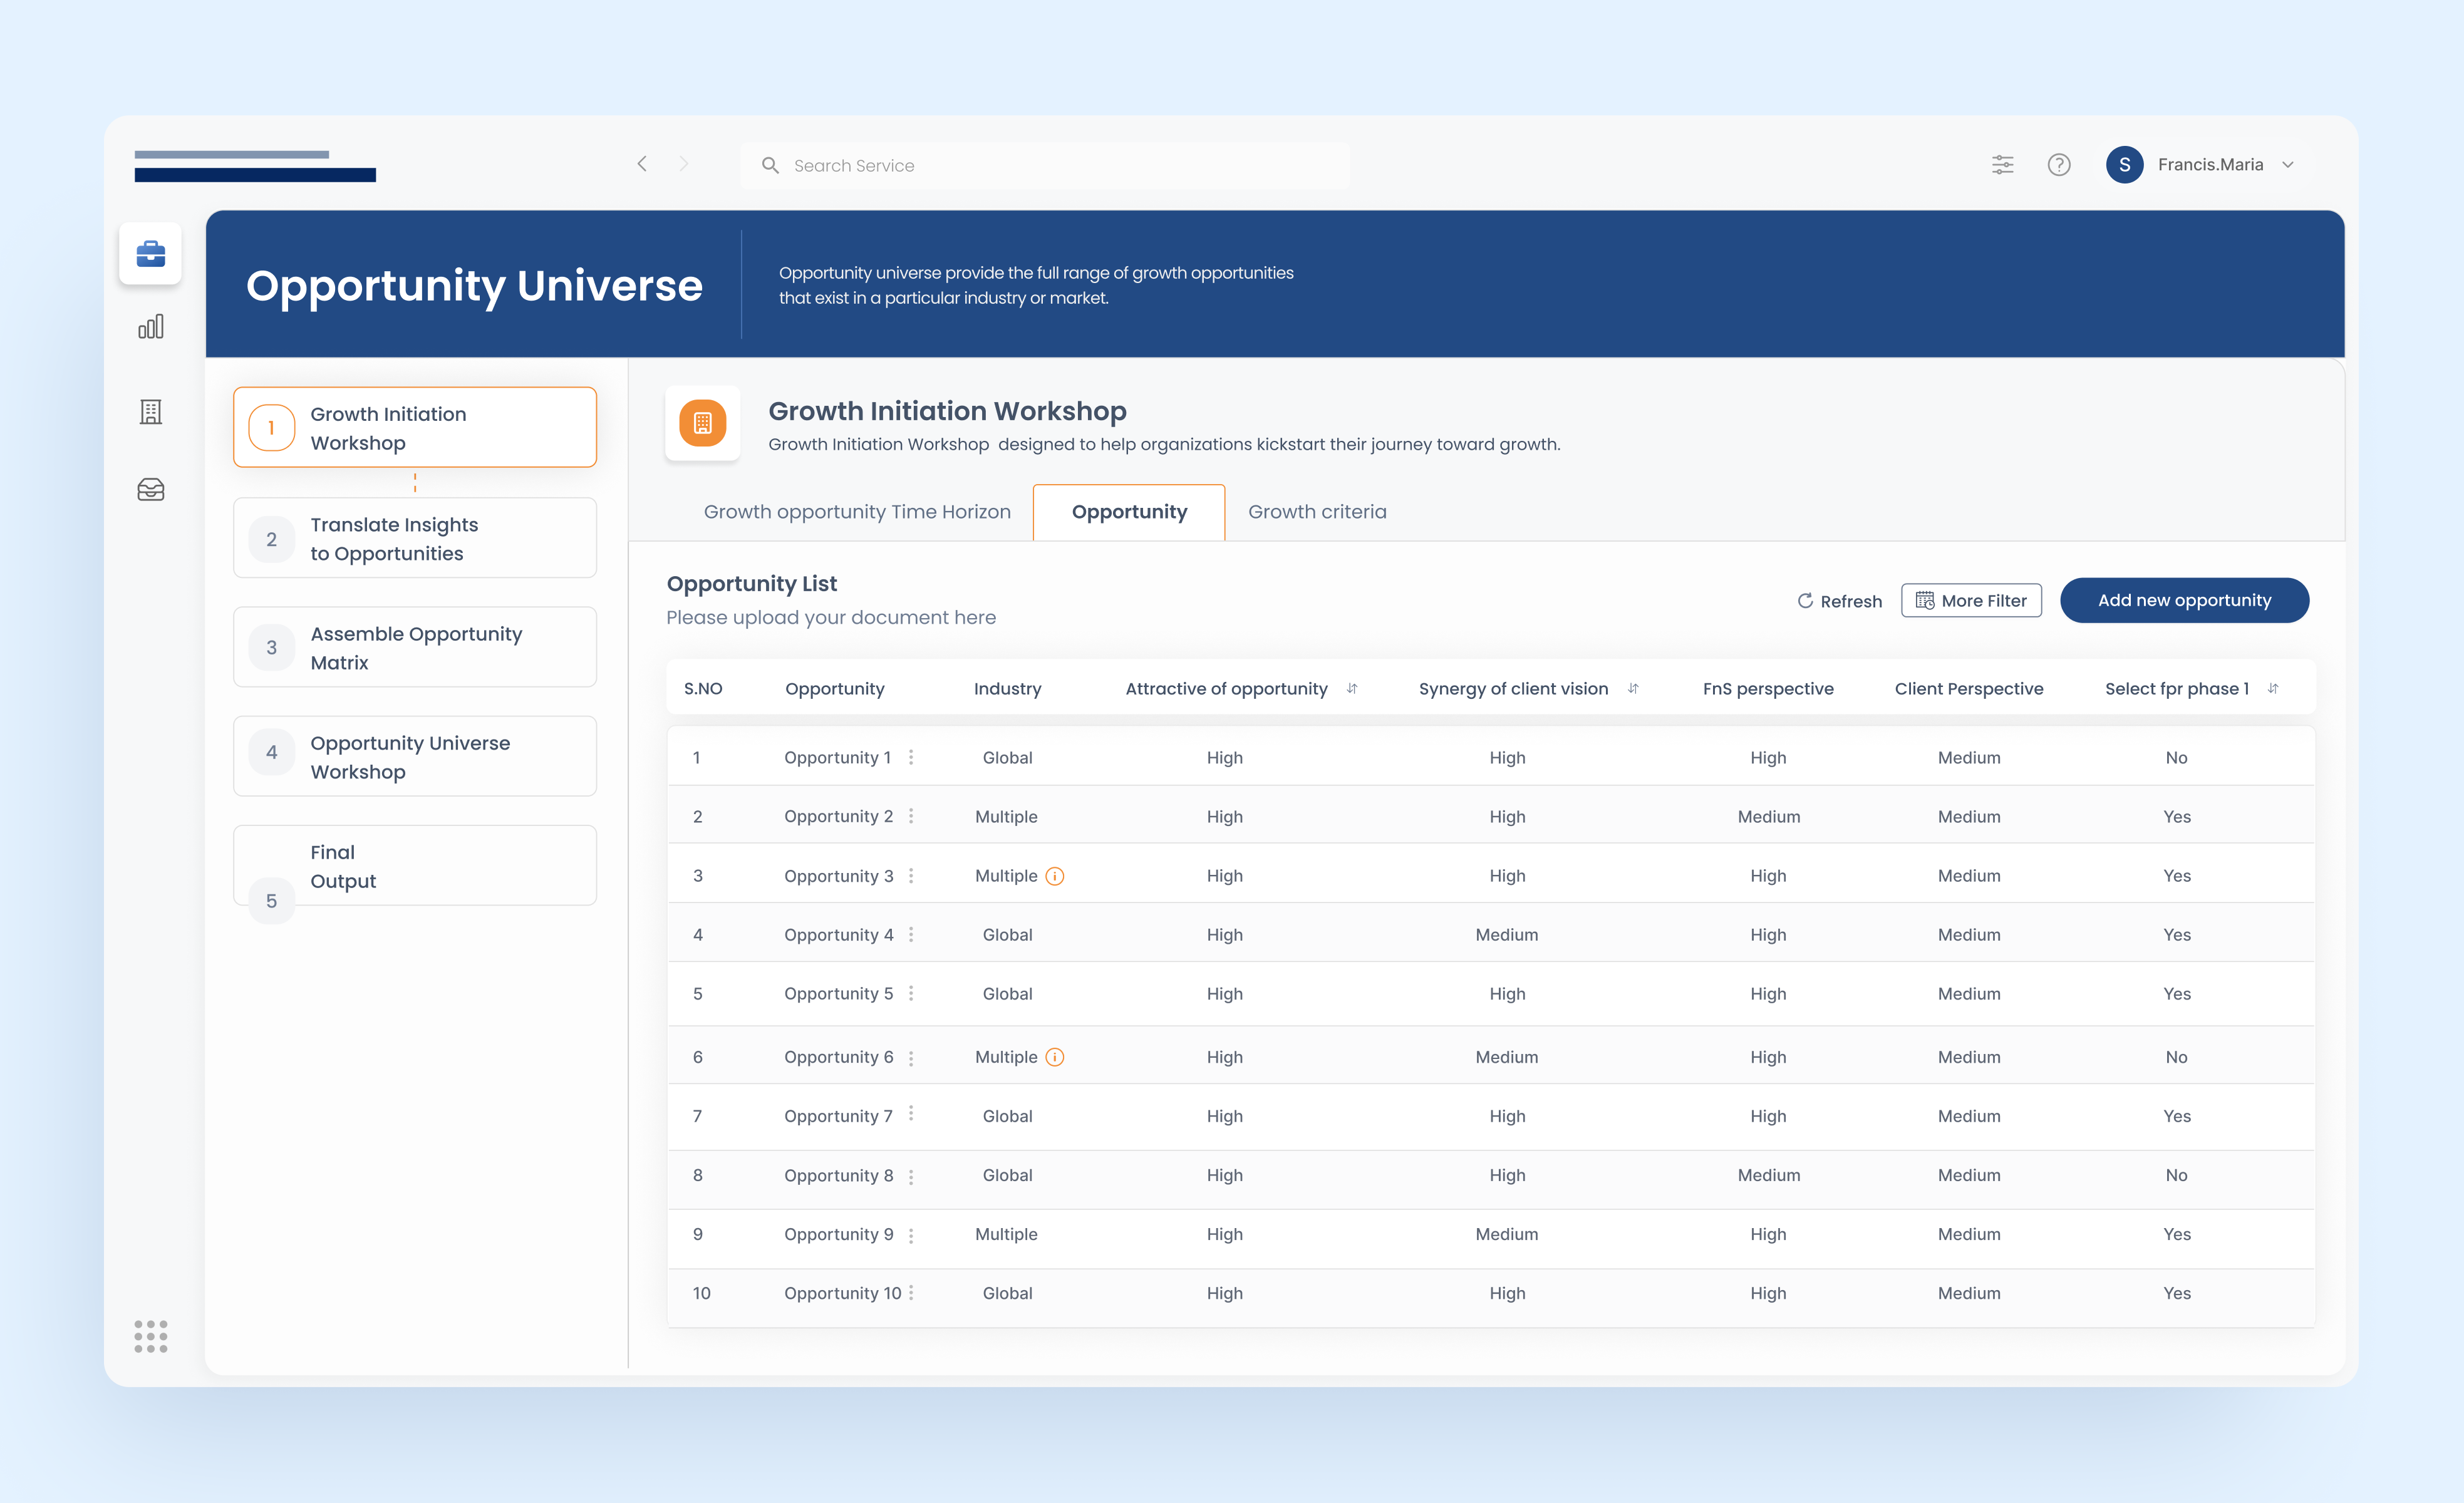Viewport: 2464px width, 1503px height.
Task: Click the Industry column header
Action: (1007, 688)
